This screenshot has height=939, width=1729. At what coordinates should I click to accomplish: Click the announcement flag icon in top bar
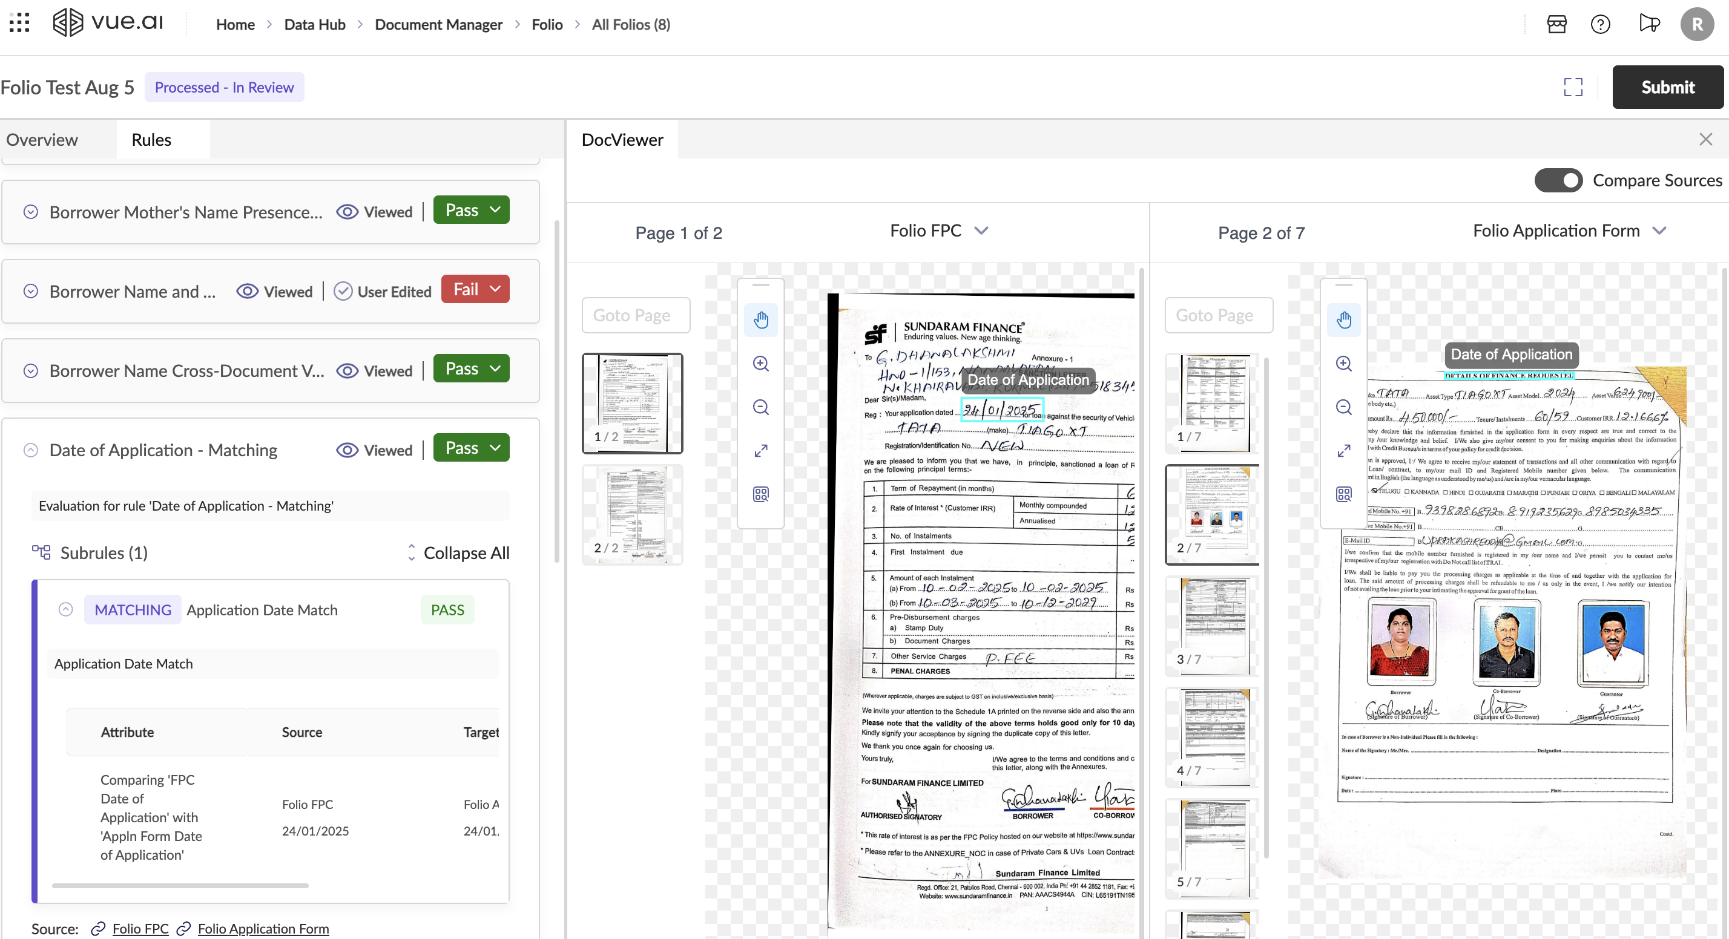click(1649, 24)
